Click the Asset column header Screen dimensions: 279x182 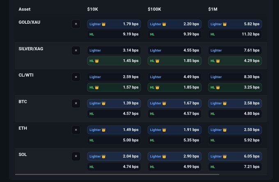pyautogui.click(x=25, y=9)
